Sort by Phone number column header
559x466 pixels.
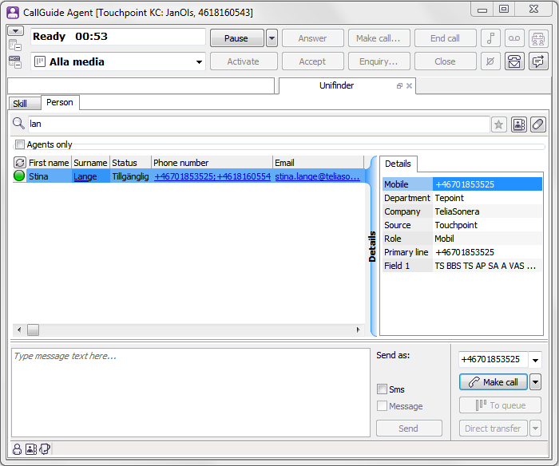[x=212, y=163]
